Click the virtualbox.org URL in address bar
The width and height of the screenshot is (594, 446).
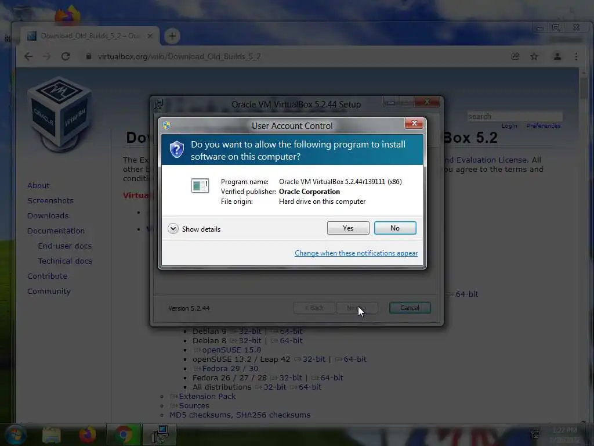179,56
